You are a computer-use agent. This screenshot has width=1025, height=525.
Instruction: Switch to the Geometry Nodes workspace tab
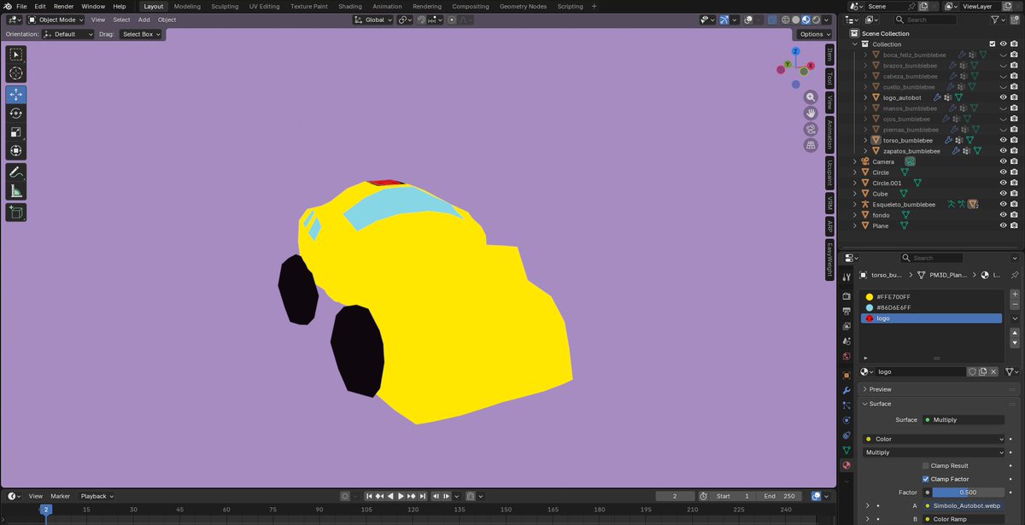[523, 6]
